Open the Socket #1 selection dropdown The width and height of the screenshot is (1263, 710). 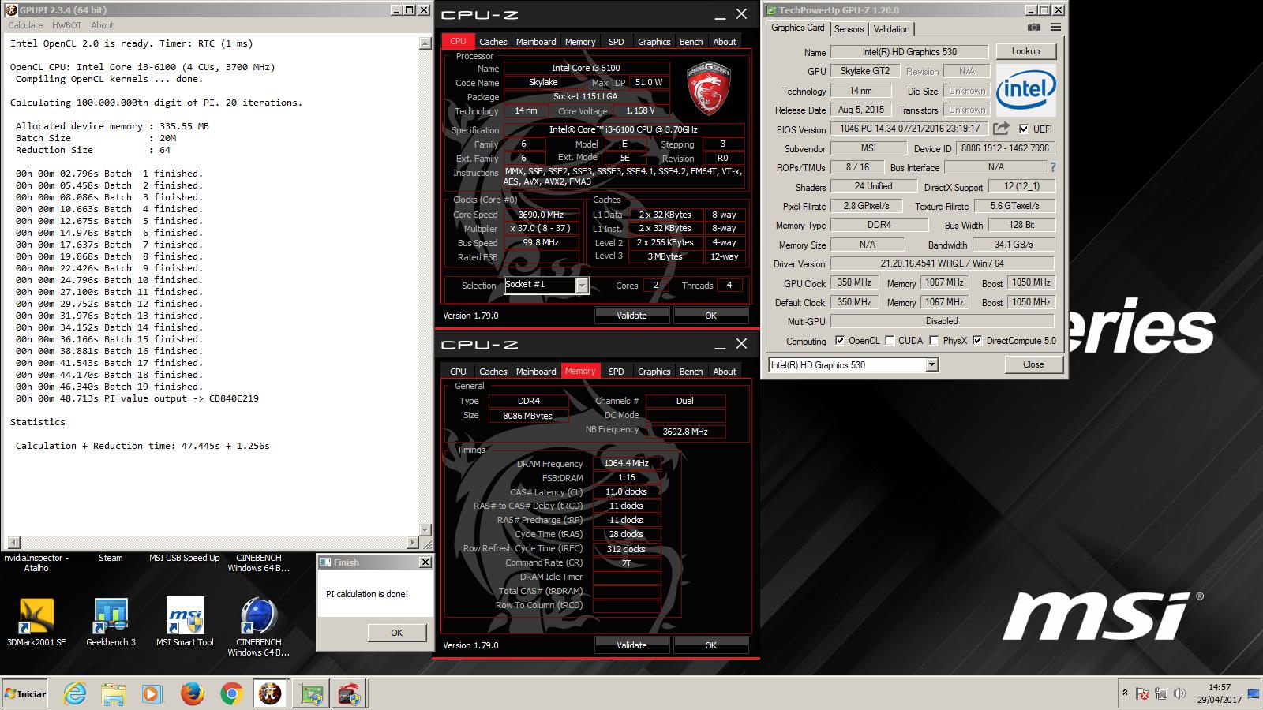[582, 286]
